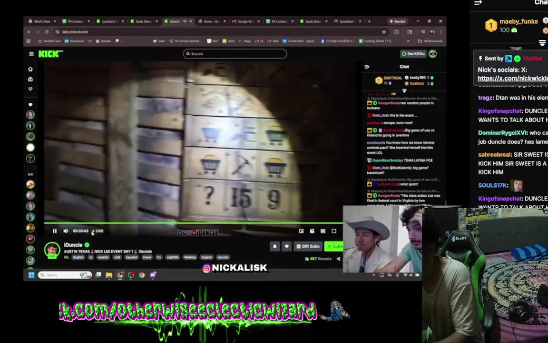The image size is (548, 343).
Task: Click the Windows taskbar Search box
Action: point(65,275)
